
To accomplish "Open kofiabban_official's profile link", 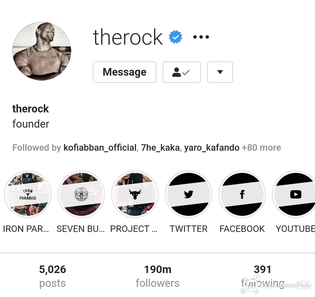I will 100,148.
